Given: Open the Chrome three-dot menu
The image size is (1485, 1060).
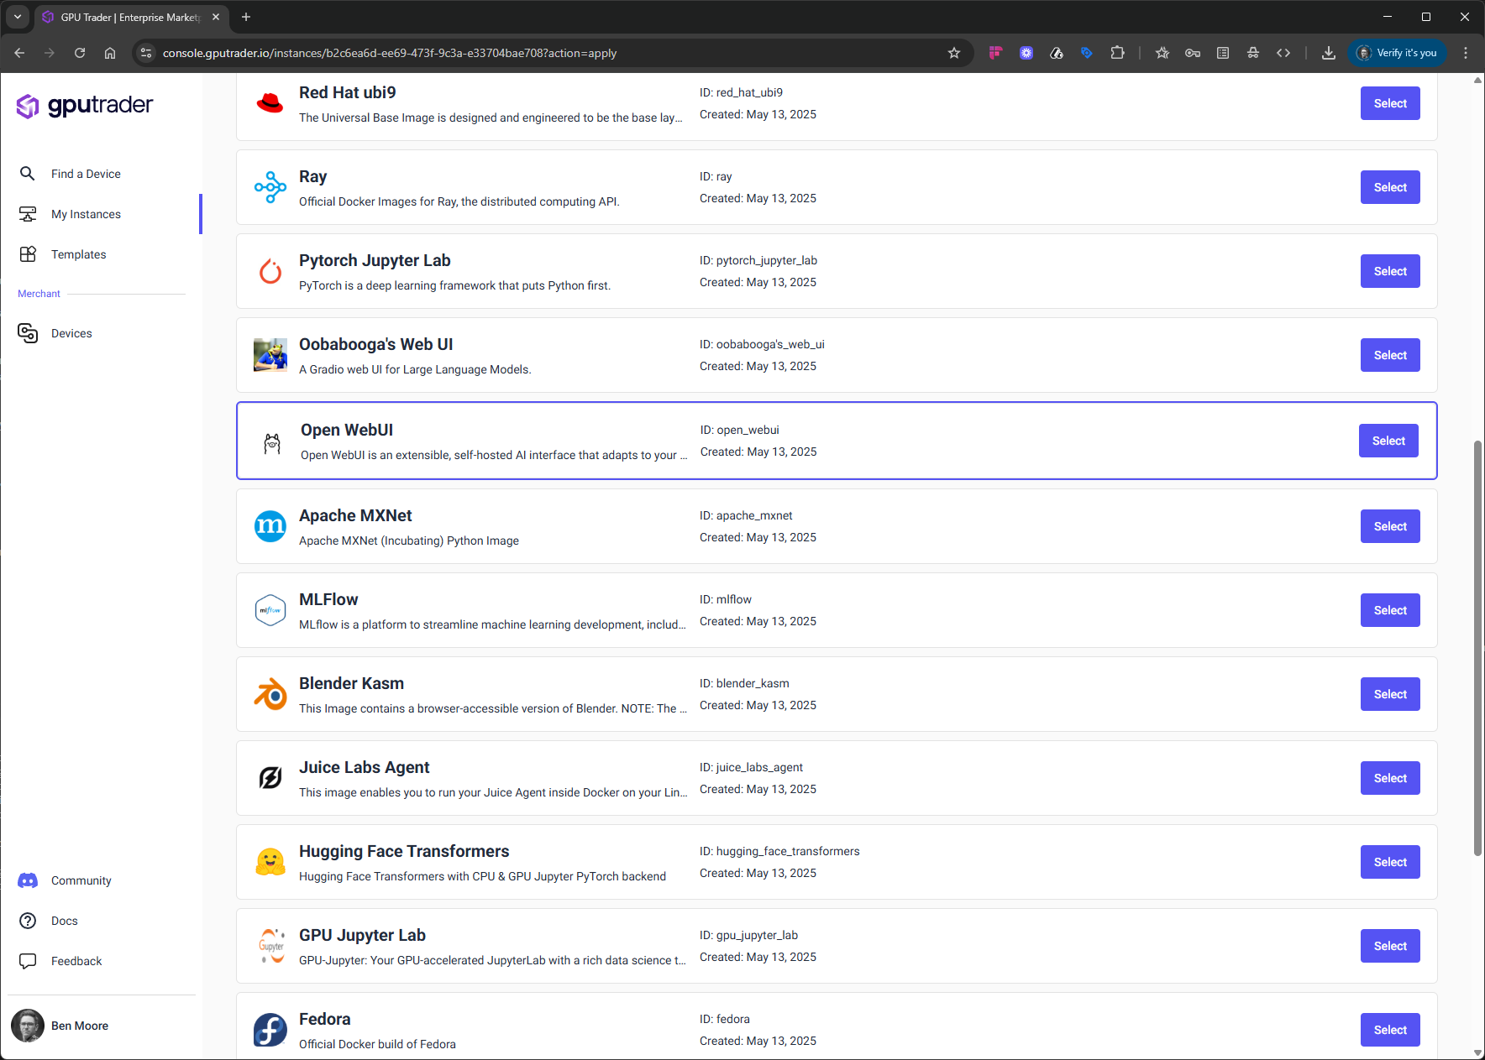Looking at the screenshot, I should pyautogui.click(x=1466, y=53).
